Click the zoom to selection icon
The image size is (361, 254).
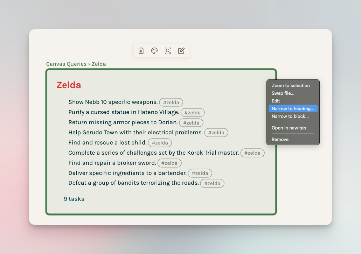[168, 51]
